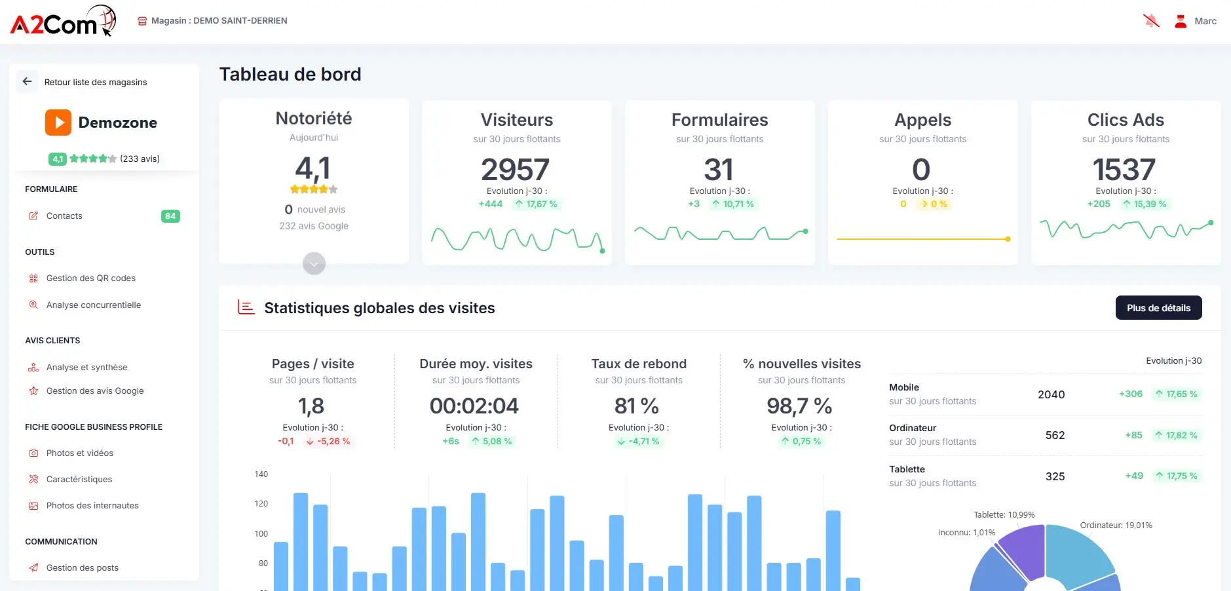1231x591 pixels.
Task: Click the Gestion des posts send icon
Action: click(33, 568)
